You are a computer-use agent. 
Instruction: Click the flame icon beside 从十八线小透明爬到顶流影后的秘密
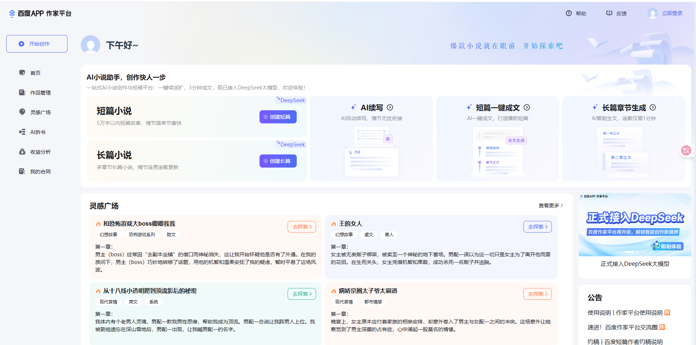[x=98, y=291]
